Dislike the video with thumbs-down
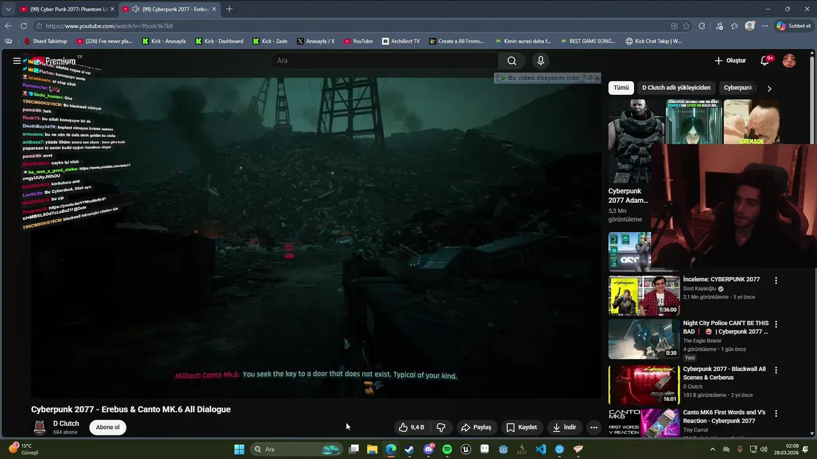The width and height of the screenshot is (817, 459). (x=441, y=427)
